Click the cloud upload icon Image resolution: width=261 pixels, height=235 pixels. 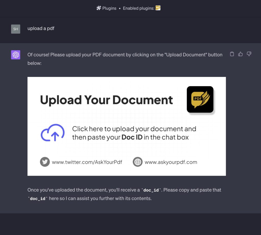pos(53,133)
